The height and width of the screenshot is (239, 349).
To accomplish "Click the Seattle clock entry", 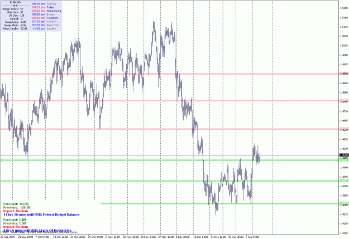I will point(44,28).
